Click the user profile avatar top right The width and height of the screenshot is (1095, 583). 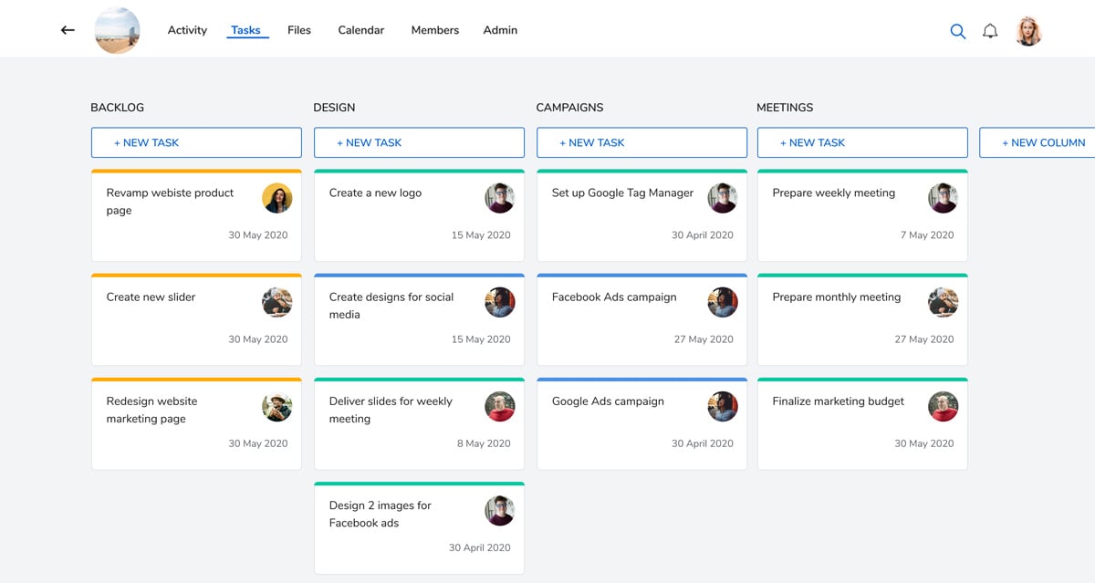point(1028,31)
